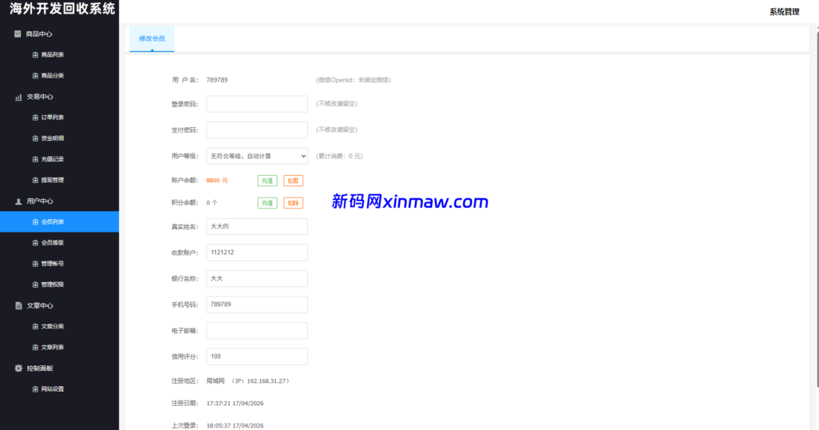Image resolution: width=819 pixels, height=430 pixels.
Task: Open the 用户等级 dropdown
Action: tap(257, 156)
